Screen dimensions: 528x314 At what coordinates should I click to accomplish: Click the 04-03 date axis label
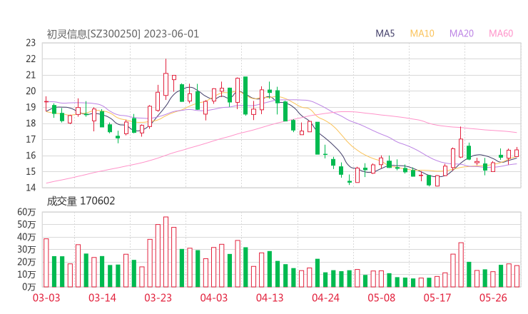214,298
